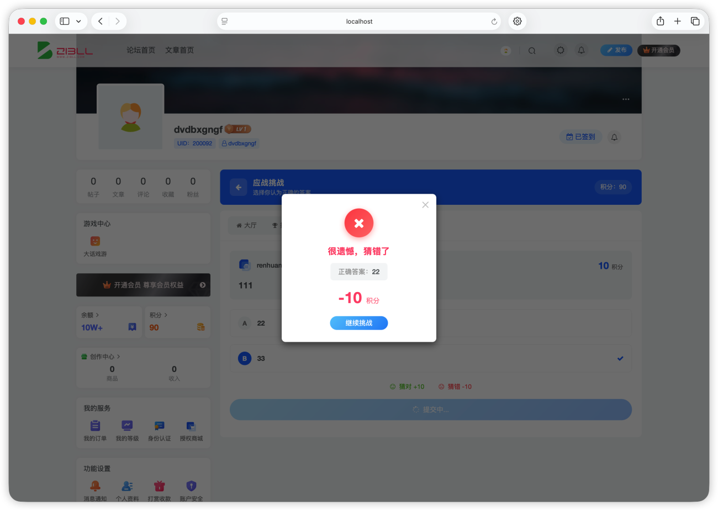This screenshot has height=510, width=718.
Task: Toggle the theme switch icon in header
Action: click(561, 50)
